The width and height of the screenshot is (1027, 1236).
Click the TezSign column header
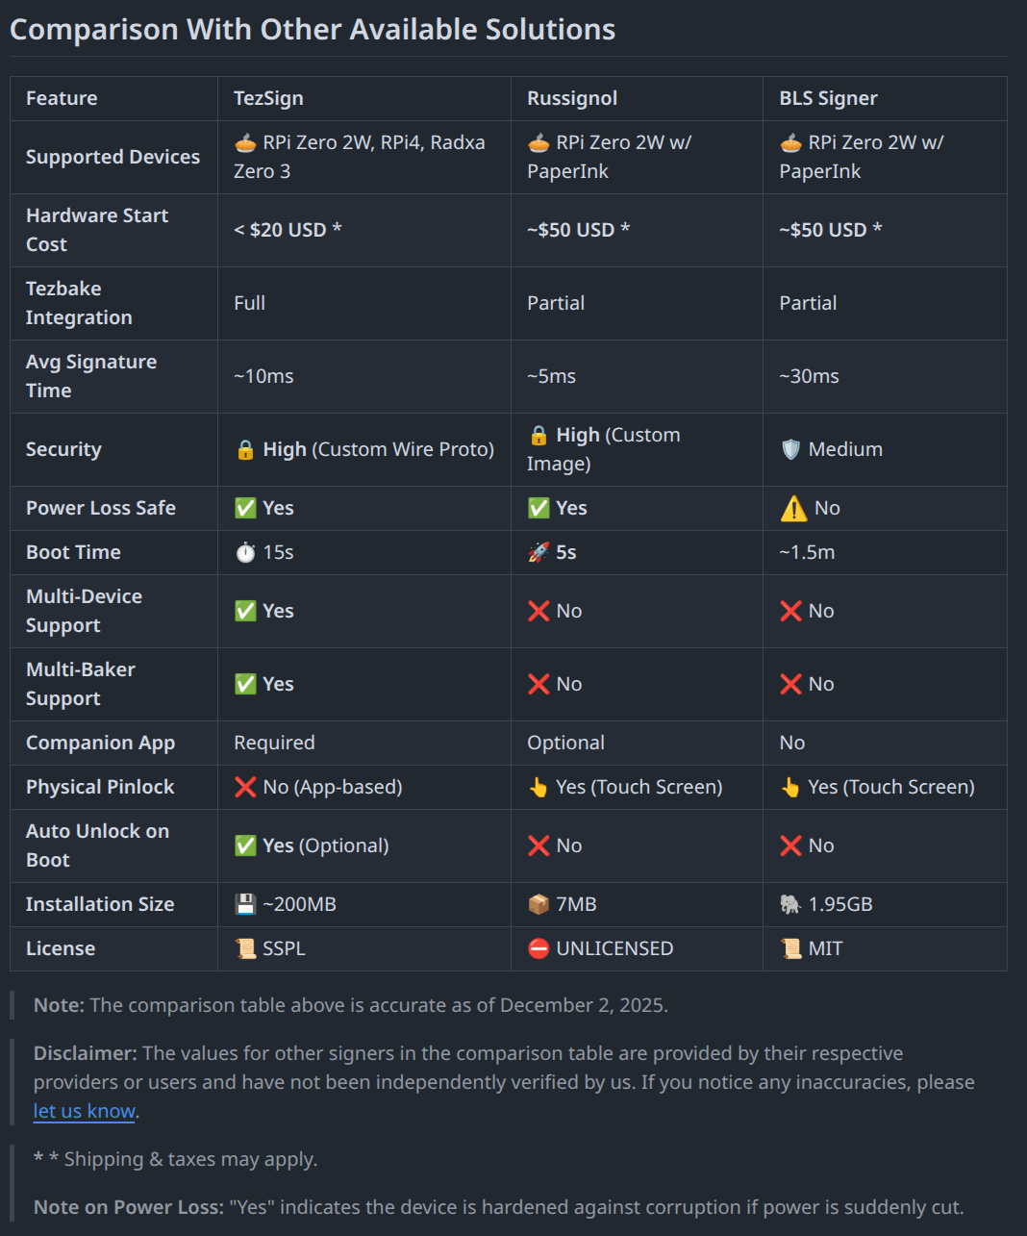(x=268, y=98)
